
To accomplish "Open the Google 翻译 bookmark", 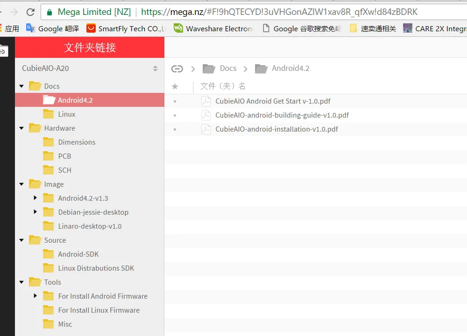I will 52,28.
